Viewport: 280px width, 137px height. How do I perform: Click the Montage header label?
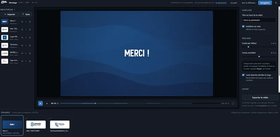point(13,3)
